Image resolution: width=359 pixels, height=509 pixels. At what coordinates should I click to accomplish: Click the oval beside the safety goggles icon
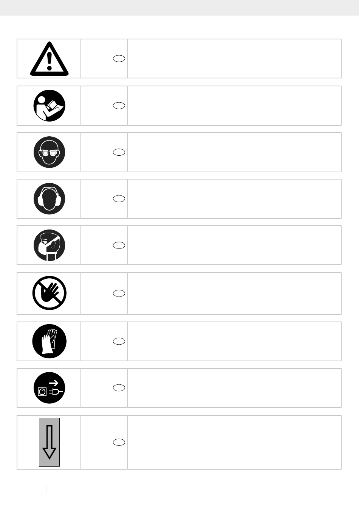pos(119,152)
